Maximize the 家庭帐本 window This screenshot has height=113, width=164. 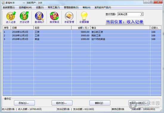[151, 2]
